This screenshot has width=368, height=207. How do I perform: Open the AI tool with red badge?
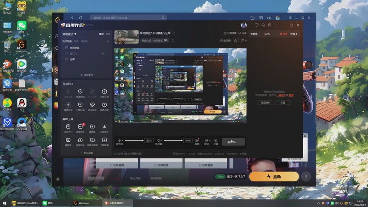click(80, 128)
